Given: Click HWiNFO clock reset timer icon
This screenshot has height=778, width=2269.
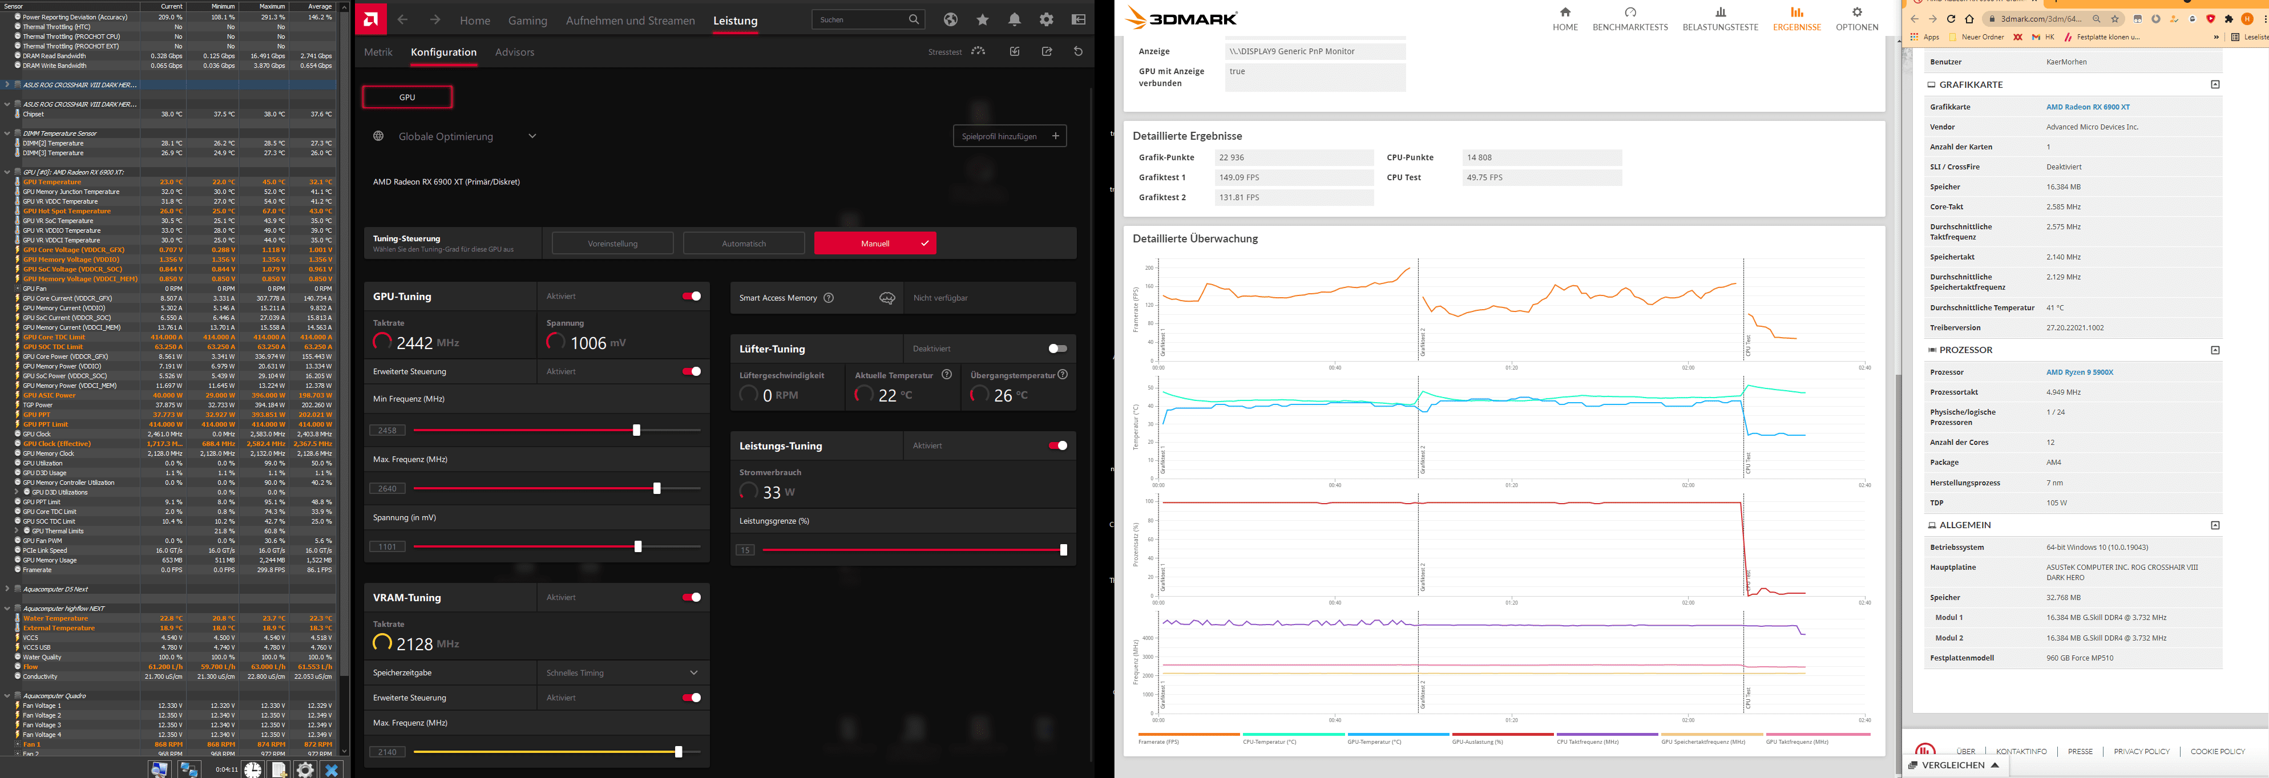Looking at the screenshot, I should pos(253,769).
